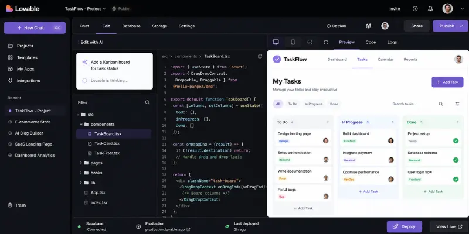Image resolution: width=469 pixels, height=234 pixels.
Task: Click the purple Add Task button
Action: 447,82
